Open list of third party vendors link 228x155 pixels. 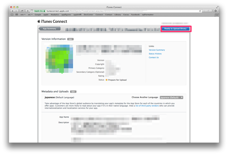pyautogui.click(x=147, y=106)
